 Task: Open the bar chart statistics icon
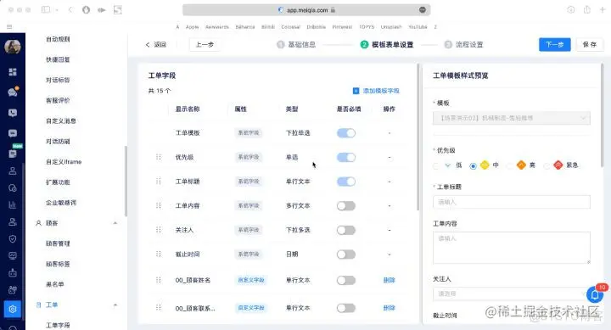tap(13, 204)
